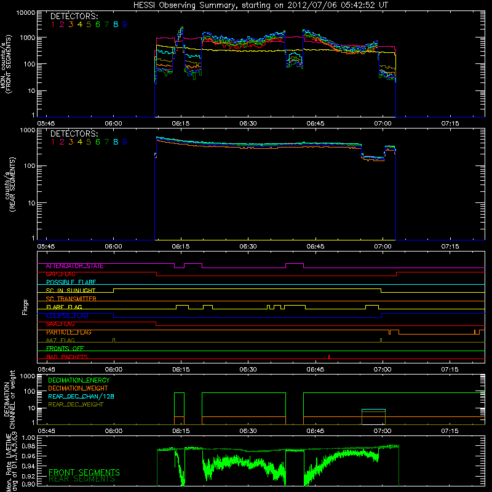Click the 0.94 tick on livetime axis
This screenshot has width=492, height=492.
click(x=28, y=466)
